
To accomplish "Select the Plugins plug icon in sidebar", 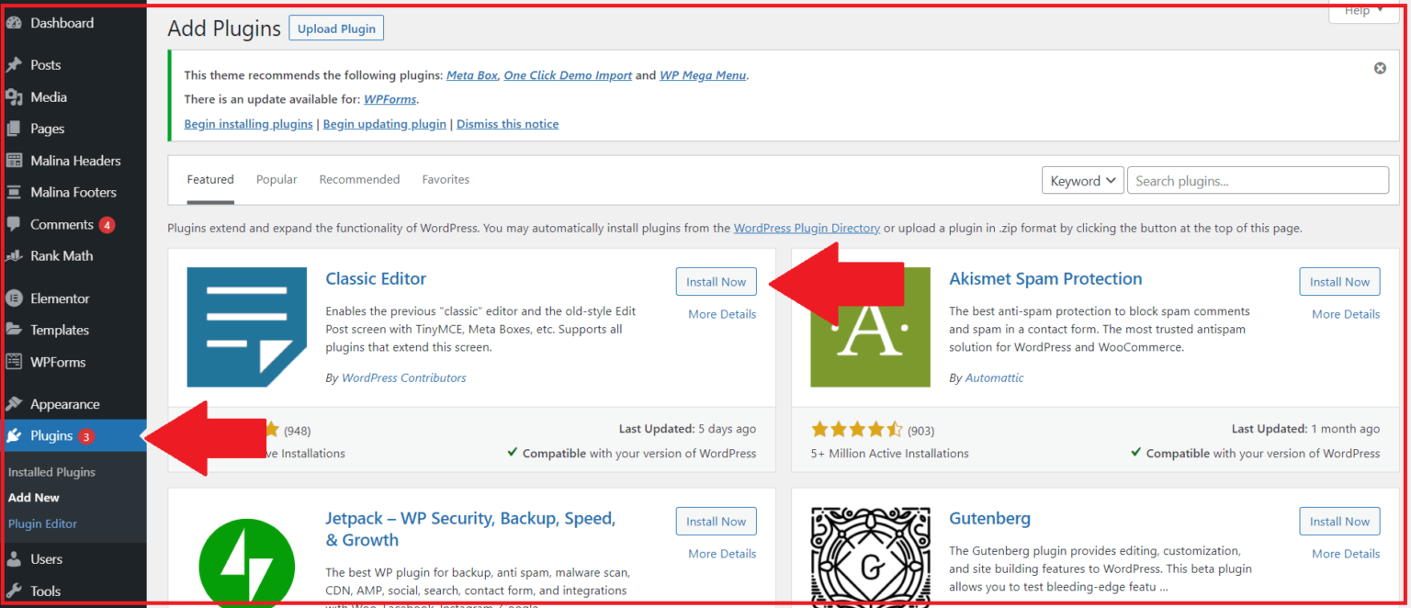I will click(14, 436).
